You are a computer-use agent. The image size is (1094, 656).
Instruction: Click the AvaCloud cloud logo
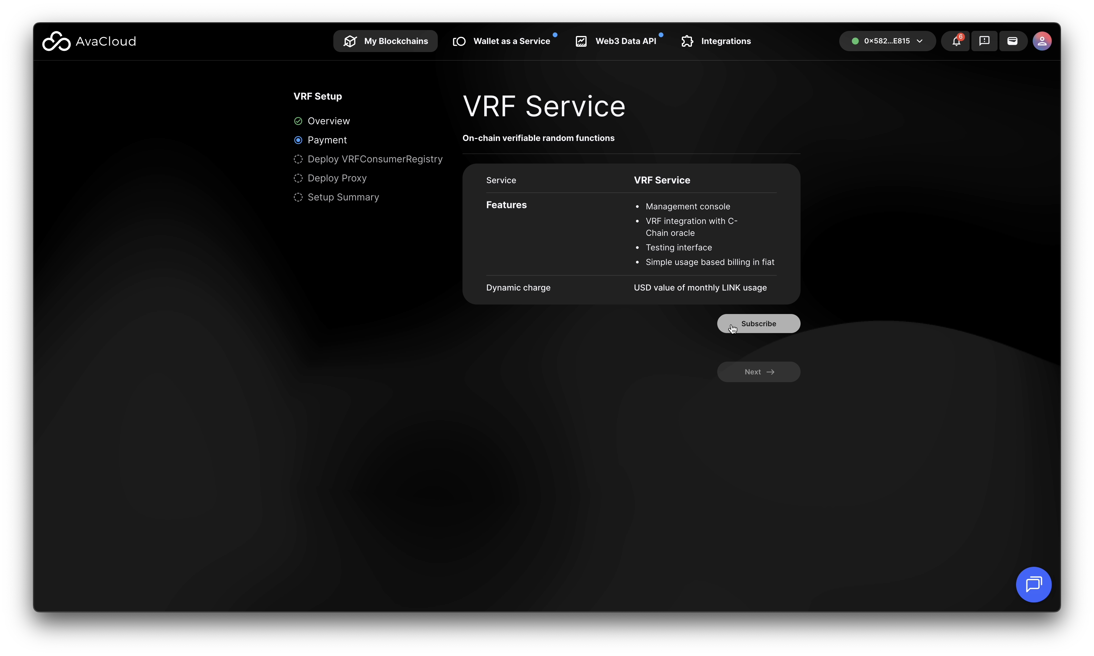(56, 41)
